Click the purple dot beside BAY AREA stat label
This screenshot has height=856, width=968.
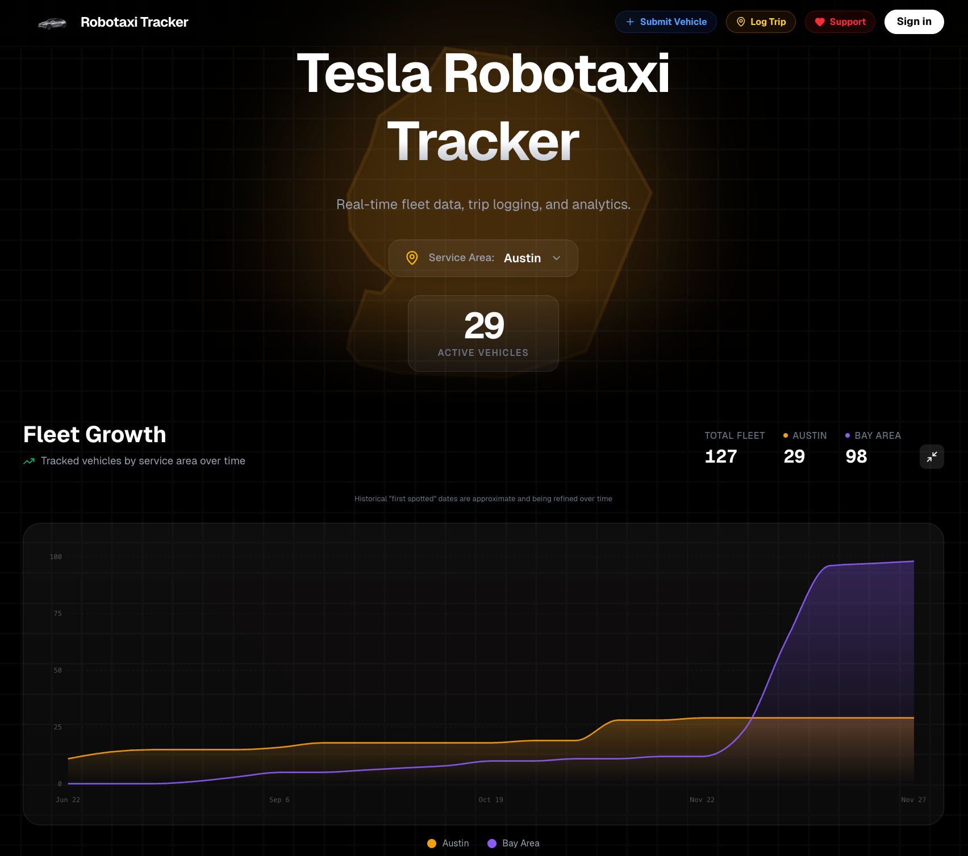pos(848,435)
